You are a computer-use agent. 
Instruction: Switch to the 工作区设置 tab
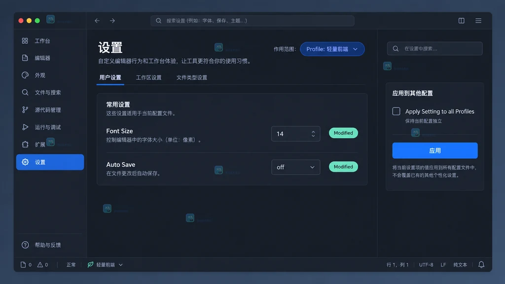pos(148,77)
